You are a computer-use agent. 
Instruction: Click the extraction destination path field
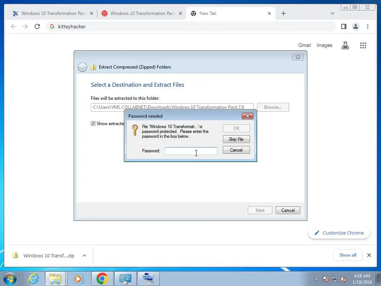pyautogui.click(x=172, y=107)
